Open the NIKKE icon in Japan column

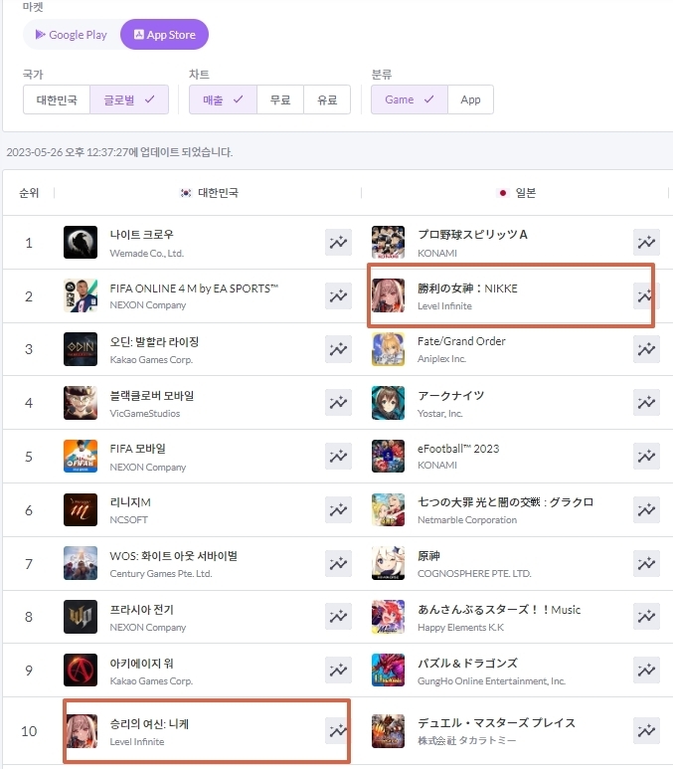coord(389,295)
